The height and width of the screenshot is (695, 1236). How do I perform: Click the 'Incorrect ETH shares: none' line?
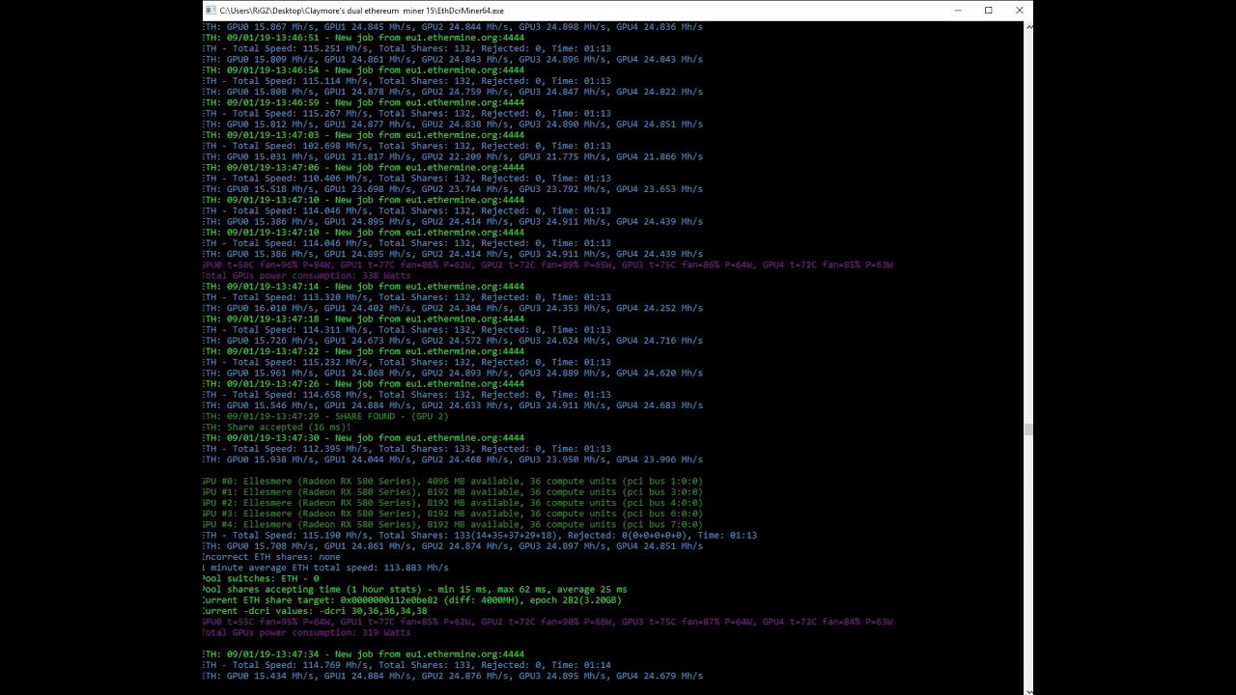click(271, 557)
